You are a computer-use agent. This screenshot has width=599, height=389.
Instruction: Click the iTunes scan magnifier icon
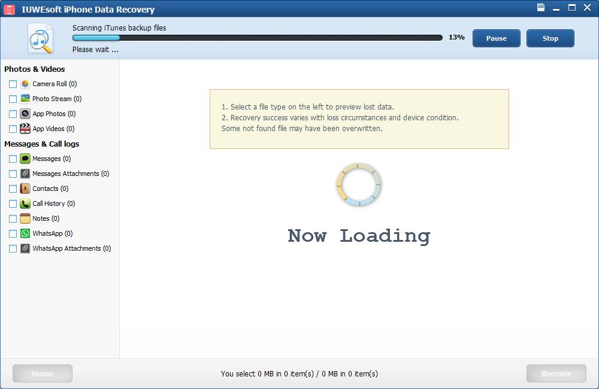click(x=40, y=38)
